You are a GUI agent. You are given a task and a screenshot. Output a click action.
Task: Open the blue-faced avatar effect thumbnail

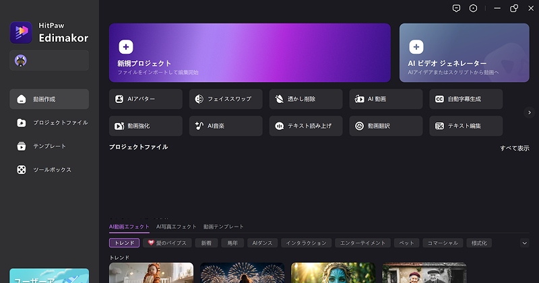pos(333,273)
